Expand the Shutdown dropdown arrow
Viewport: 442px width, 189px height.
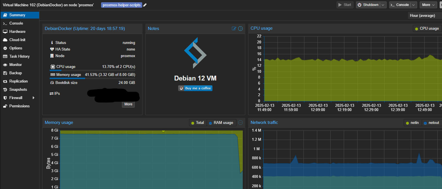click(x=383, y=5)
